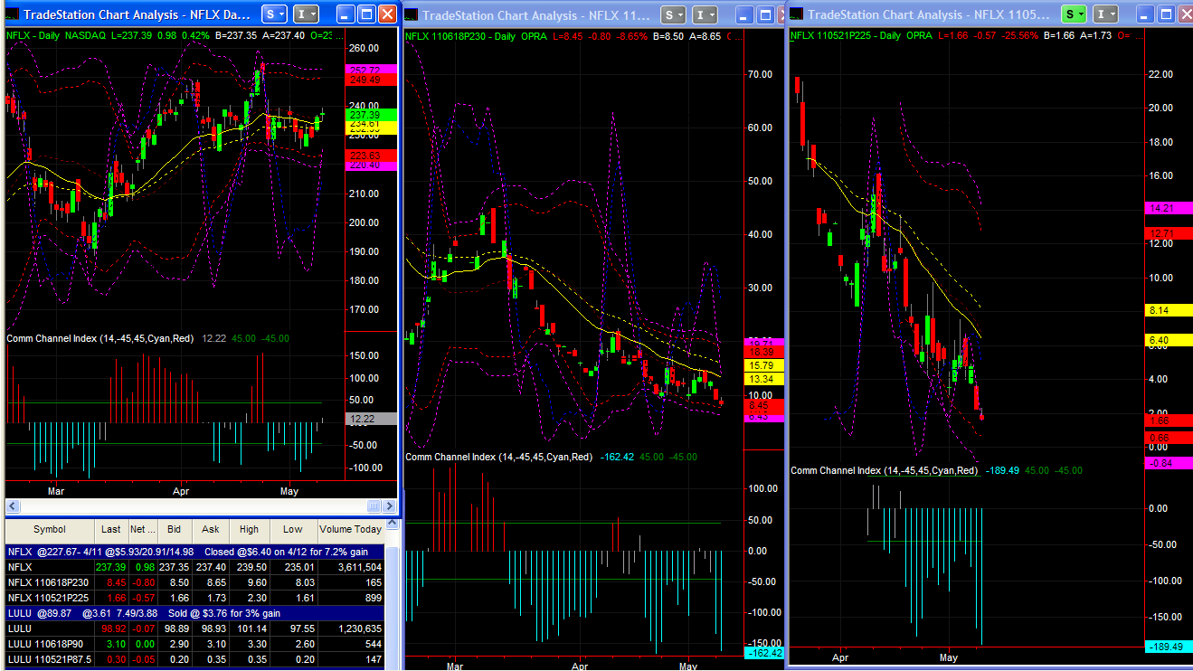The width and height of the screenshot is (1193, 671).
Task: Click the Ask column header
Action: 210,529
